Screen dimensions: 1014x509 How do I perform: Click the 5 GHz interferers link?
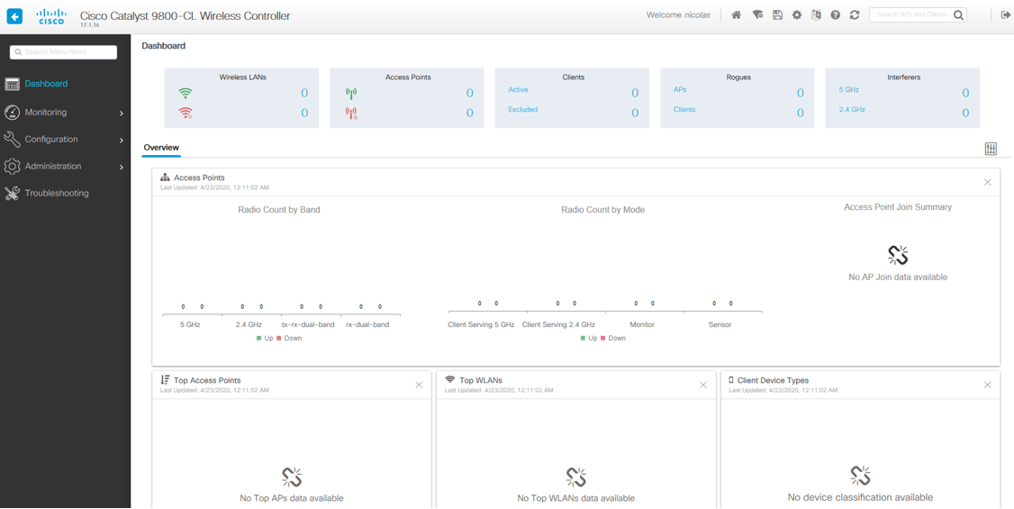tap(848, 90)
